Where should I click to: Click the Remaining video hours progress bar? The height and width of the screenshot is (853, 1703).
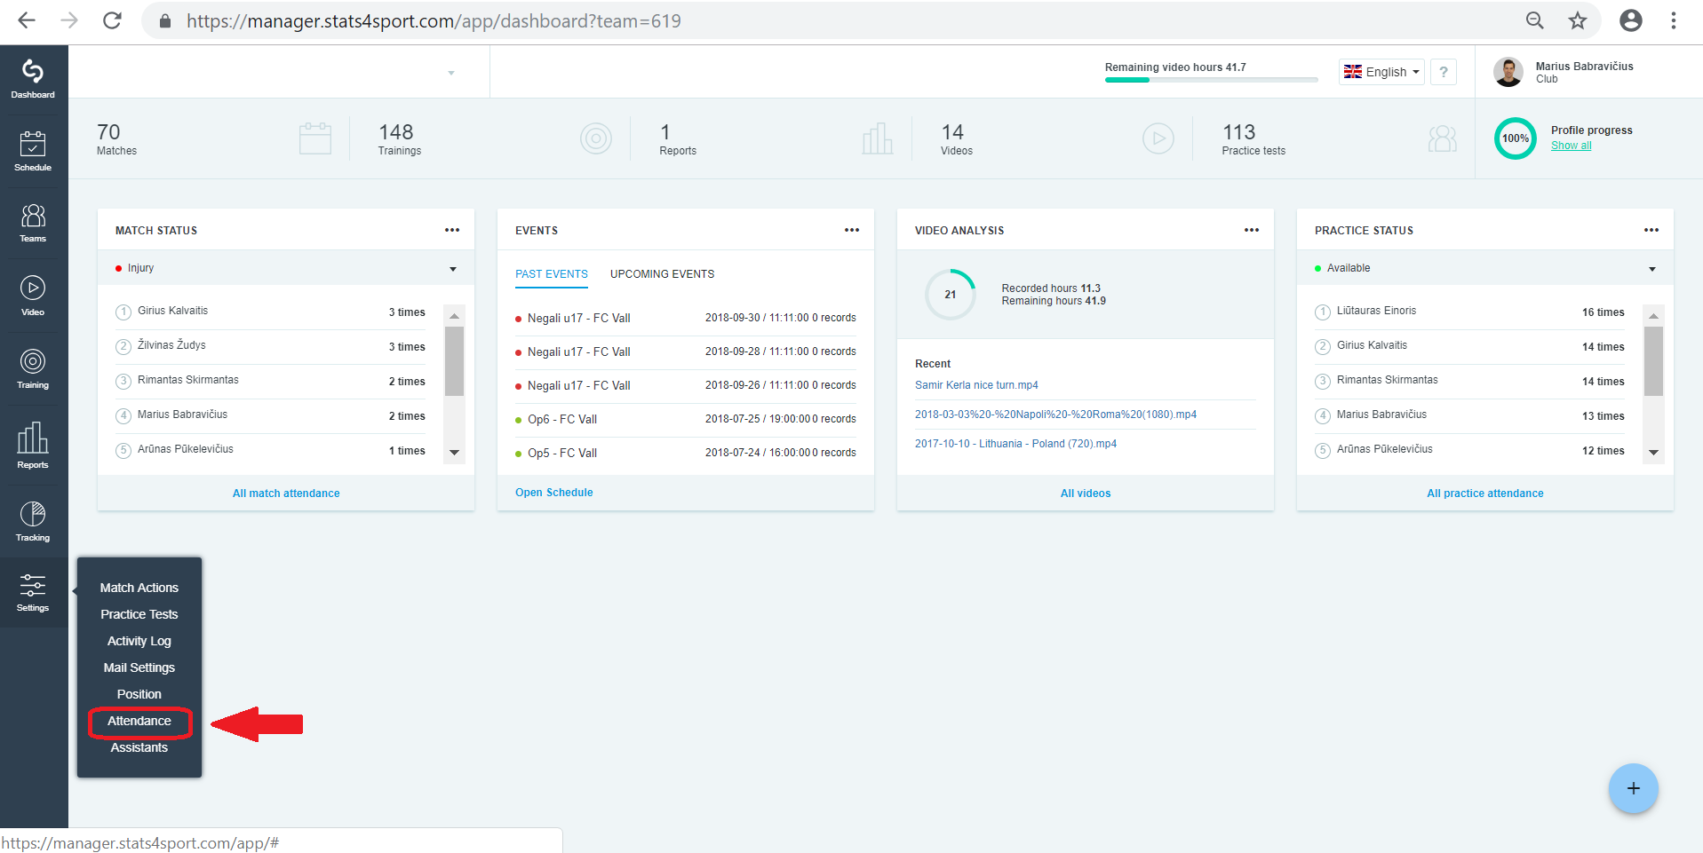(x=1212, y=80)
